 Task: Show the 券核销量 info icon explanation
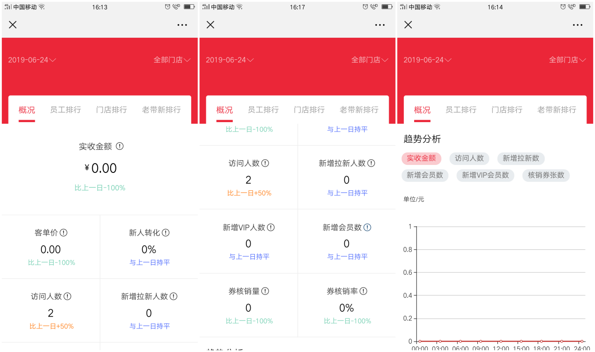[265, 291]
